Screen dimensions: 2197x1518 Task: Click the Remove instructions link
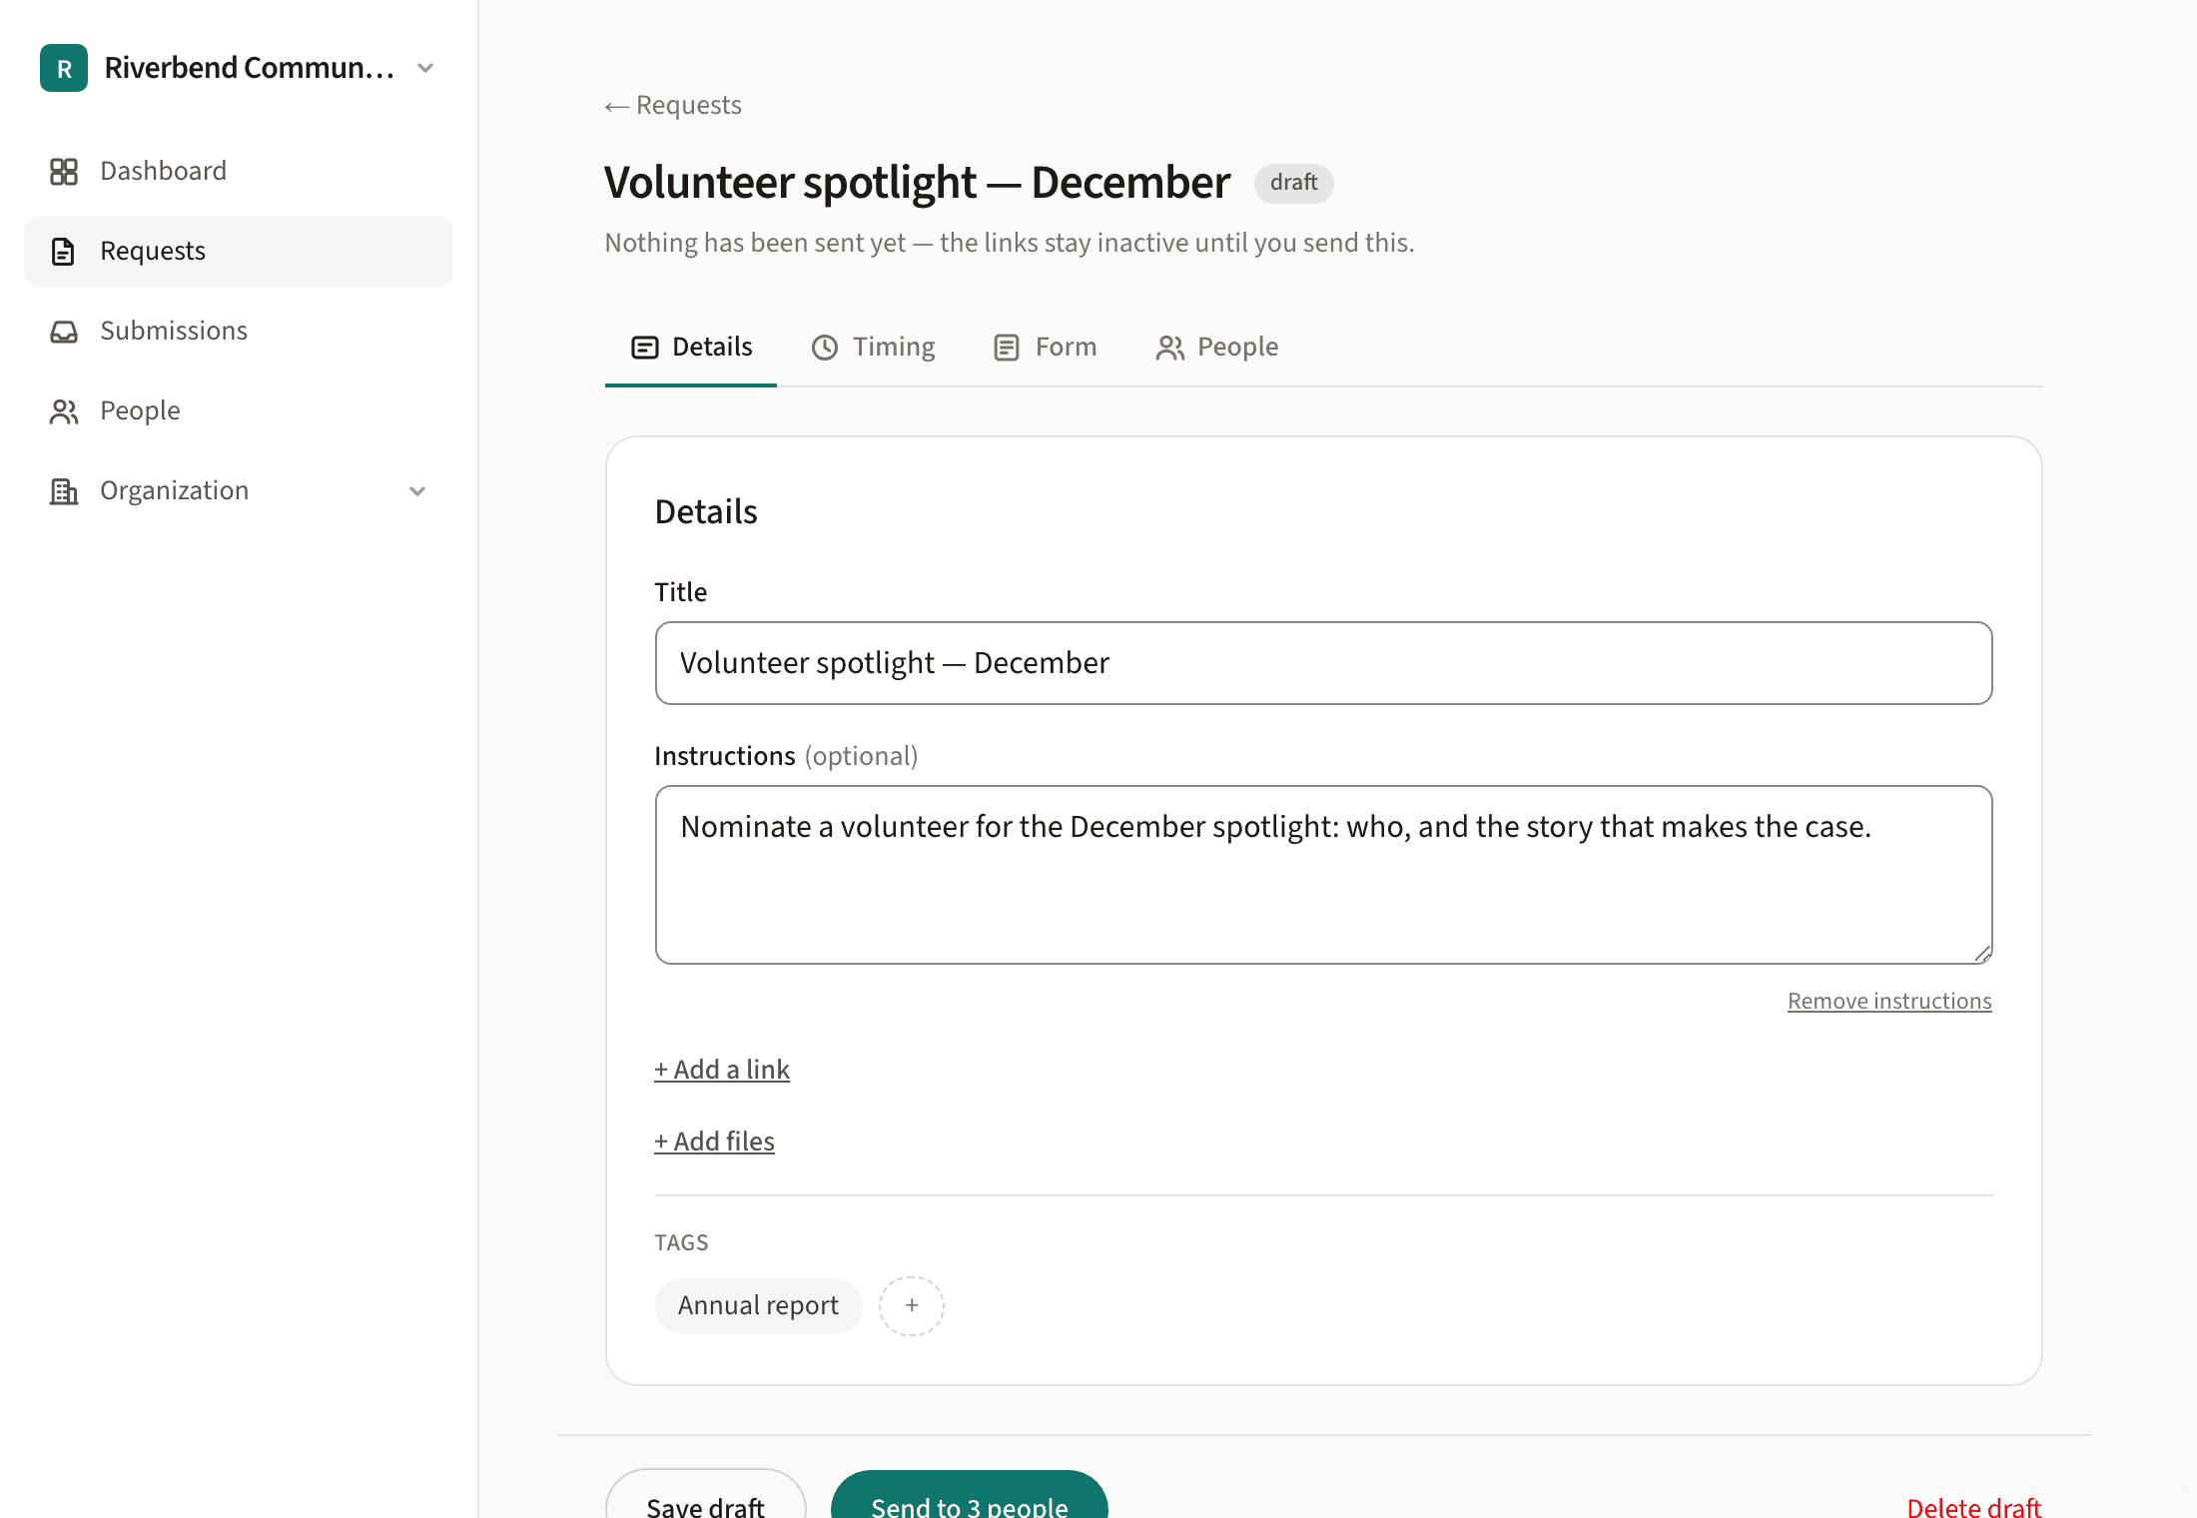1889,1001
